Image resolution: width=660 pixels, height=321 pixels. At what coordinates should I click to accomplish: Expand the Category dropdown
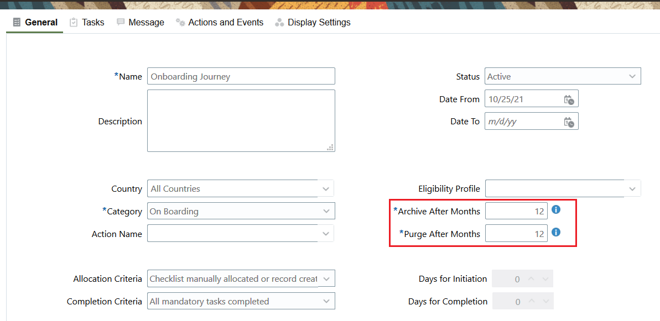pyautogui.click(x=326, y=212)
